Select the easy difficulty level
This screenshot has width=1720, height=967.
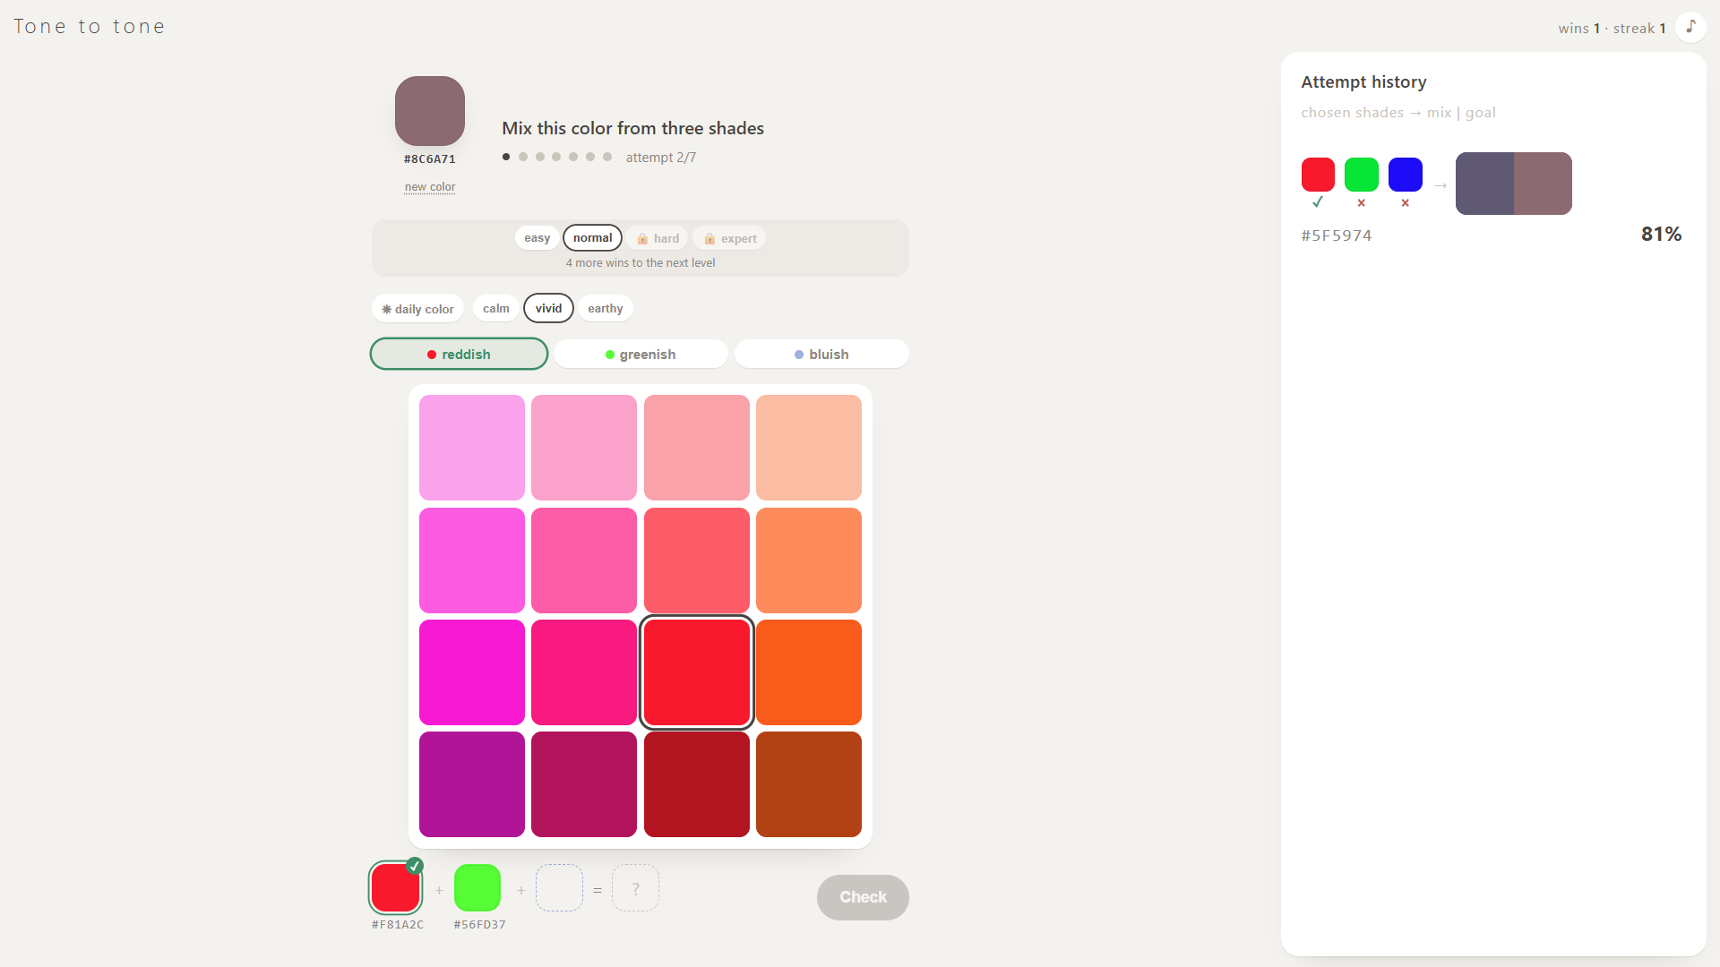point(537,238)
